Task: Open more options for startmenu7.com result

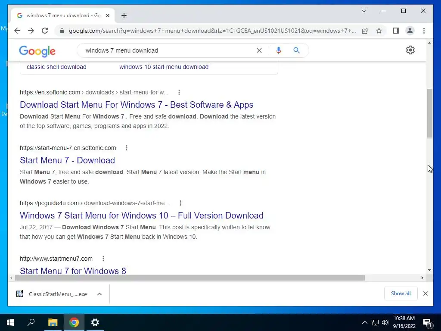Action: 103,259
